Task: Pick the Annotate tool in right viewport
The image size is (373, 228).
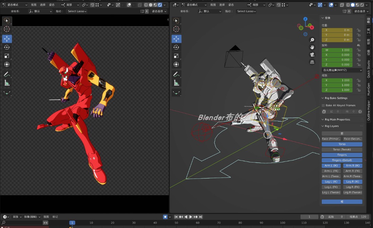Action: pyautogui.click(x=176, y=74)
